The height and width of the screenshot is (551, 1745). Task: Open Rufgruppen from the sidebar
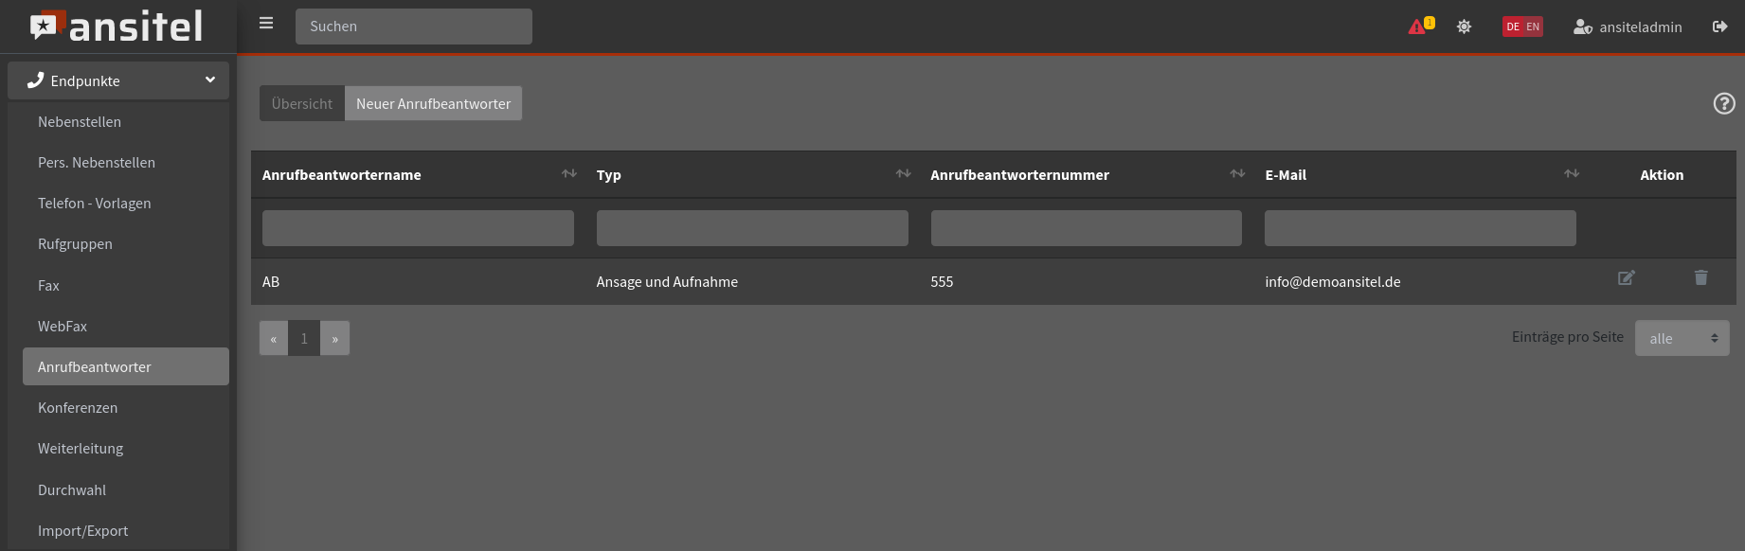[75, 244]
